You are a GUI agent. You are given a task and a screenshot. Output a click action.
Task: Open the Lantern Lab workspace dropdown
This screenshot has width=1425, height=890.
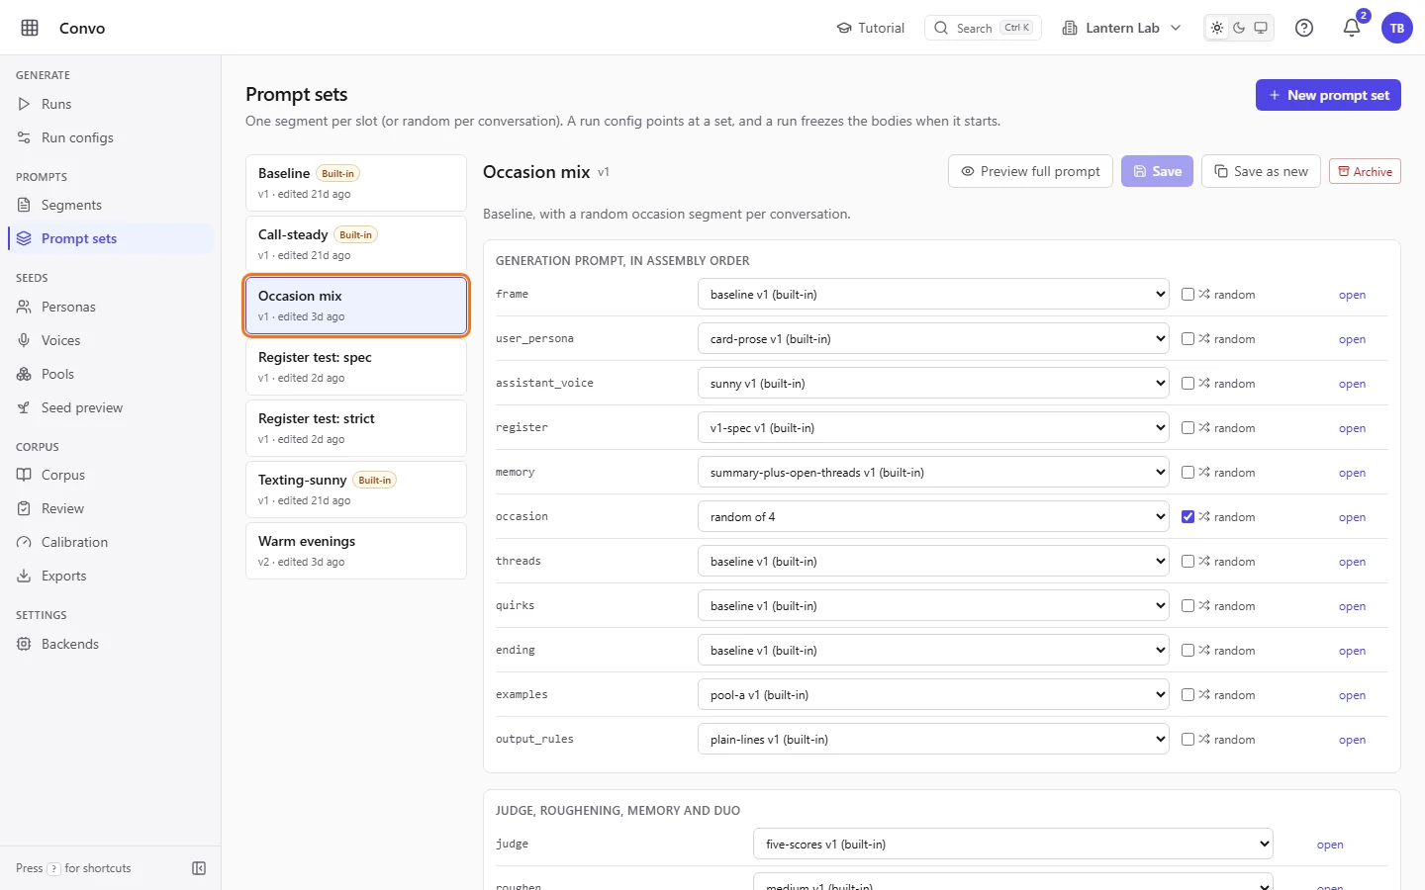coord(1121,28)
